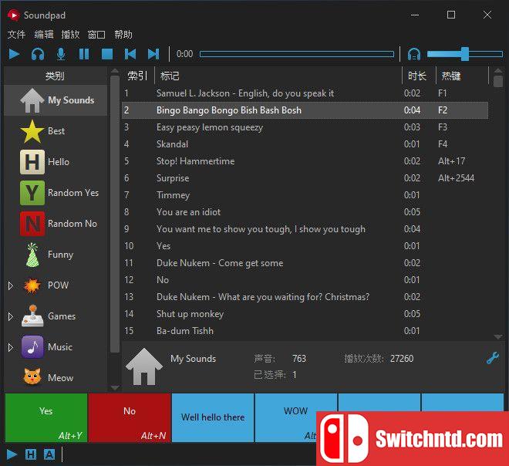The image size is (509, 466).
Task: Select the Samuel L. Jackson sound row
Action: pos(305,93)
